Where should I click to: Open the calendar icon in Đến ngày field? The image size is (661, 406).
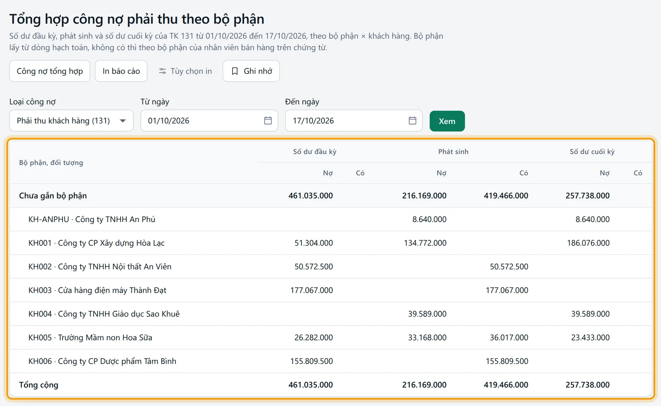point(412,120)
